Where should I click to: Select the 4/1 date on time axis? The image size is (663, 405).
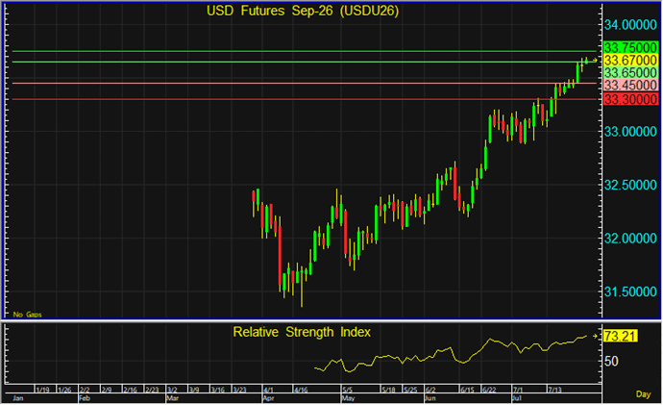(268, 390)
